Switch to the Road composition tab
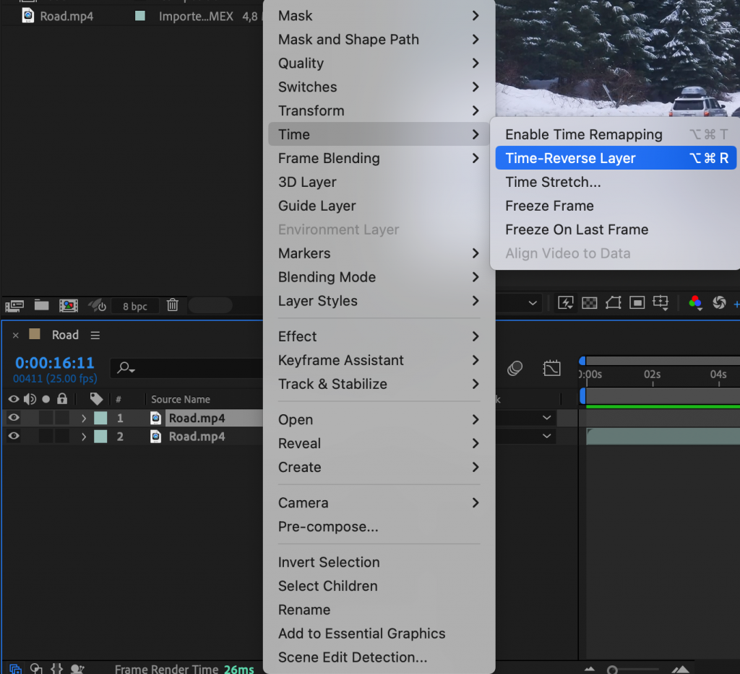740x674 pixels. pos(64,334)
